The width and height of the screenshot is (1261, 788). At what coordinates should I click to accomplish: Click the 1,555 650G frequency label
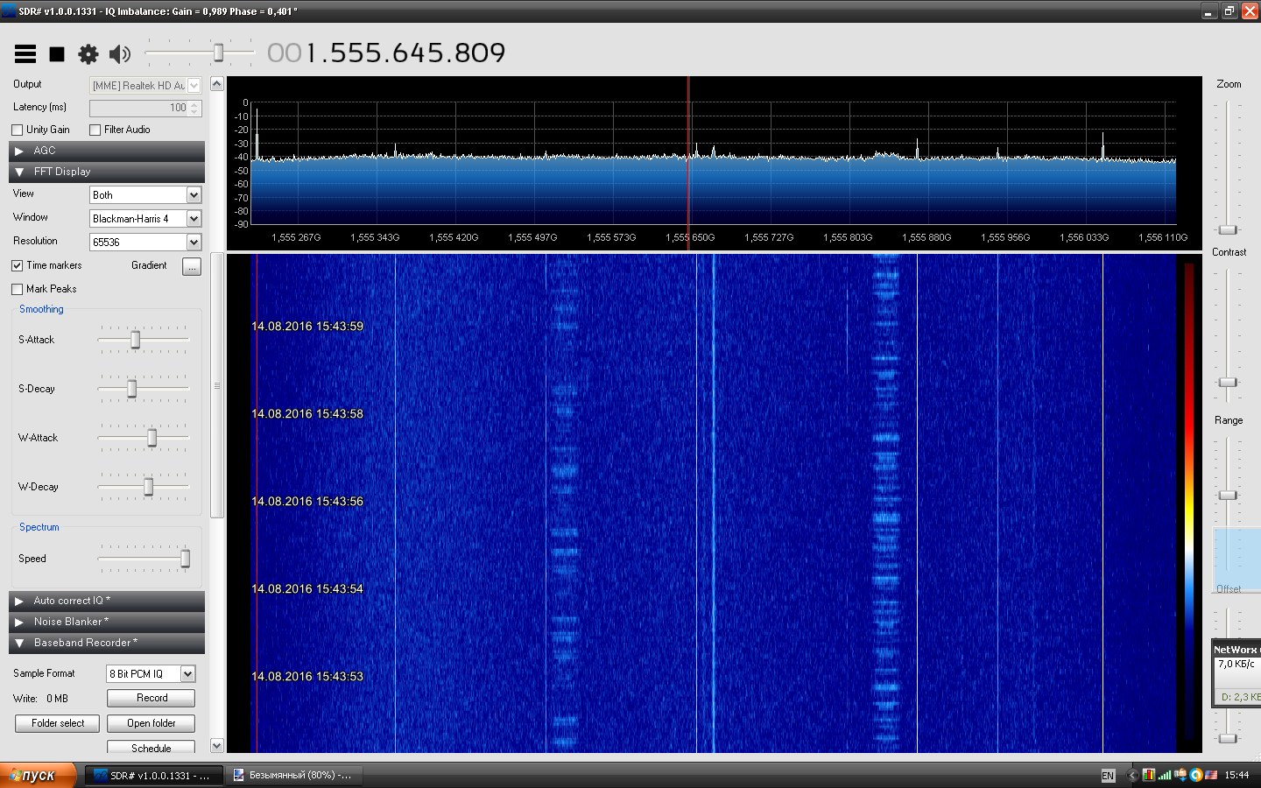[x=690, y=237]
